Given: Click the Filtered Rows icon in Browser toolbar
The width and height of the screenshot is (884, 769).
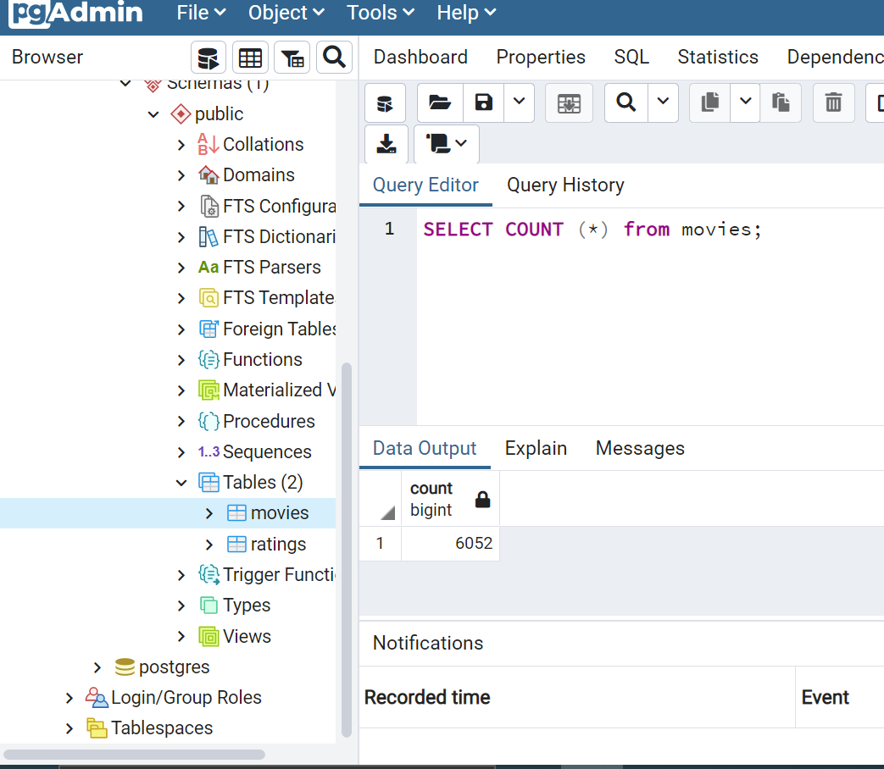Looking at the screenshot, I should [x=292, y=58].
